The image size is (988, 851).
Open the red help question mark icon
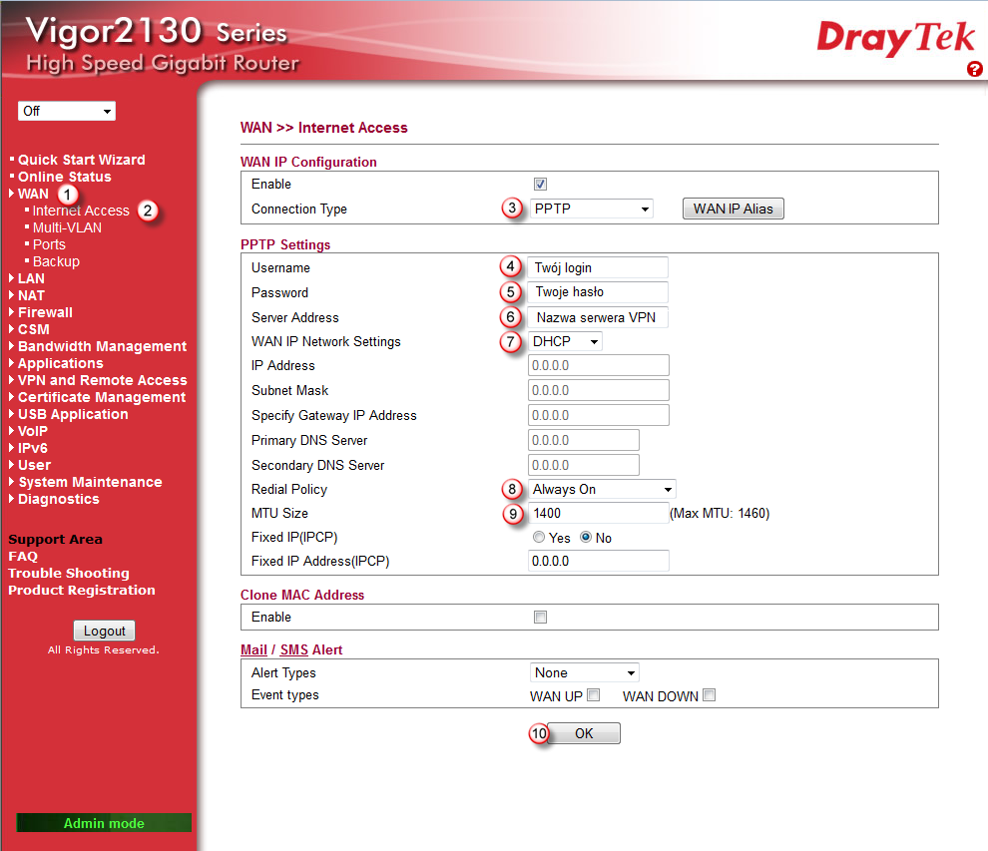(x=974, y=69)
